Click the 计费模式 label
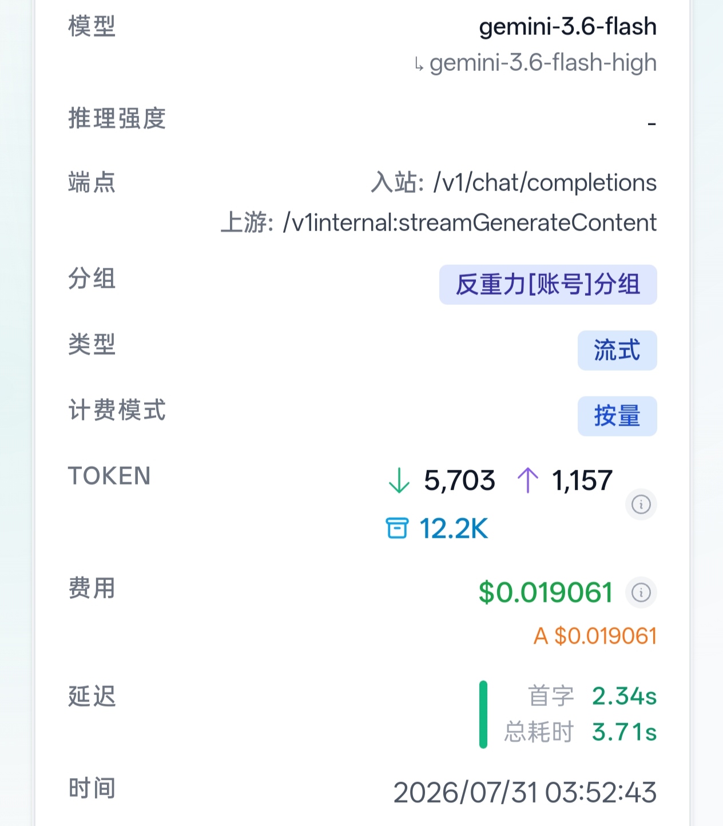The width and height of the screenshot is (723, 826). (x=117, y=410)
